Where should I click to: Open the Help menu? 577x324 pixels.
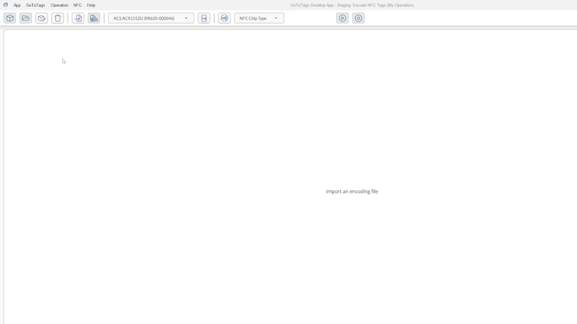click(91, 5)
